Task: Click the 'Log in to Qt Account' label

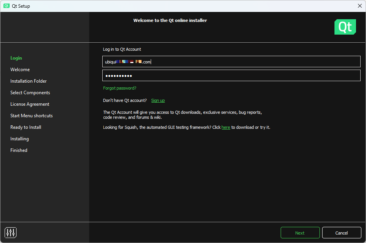Action: (122, 49)
